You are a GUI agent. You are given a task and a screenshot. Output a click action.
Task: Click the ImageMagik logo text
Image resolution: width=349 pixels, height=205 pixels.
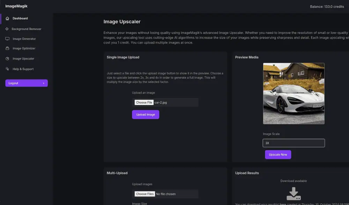click(x=16, y=6)
